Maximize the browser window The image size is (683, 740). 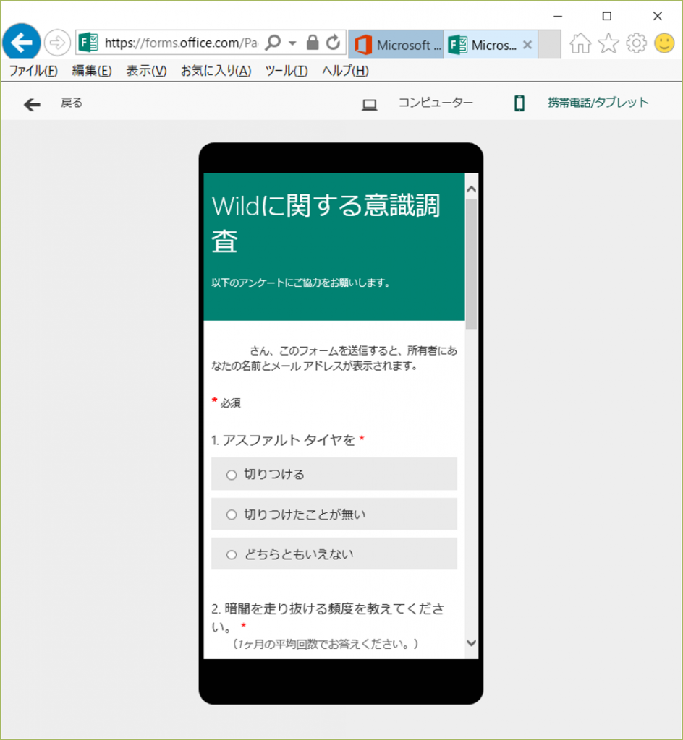607,16
